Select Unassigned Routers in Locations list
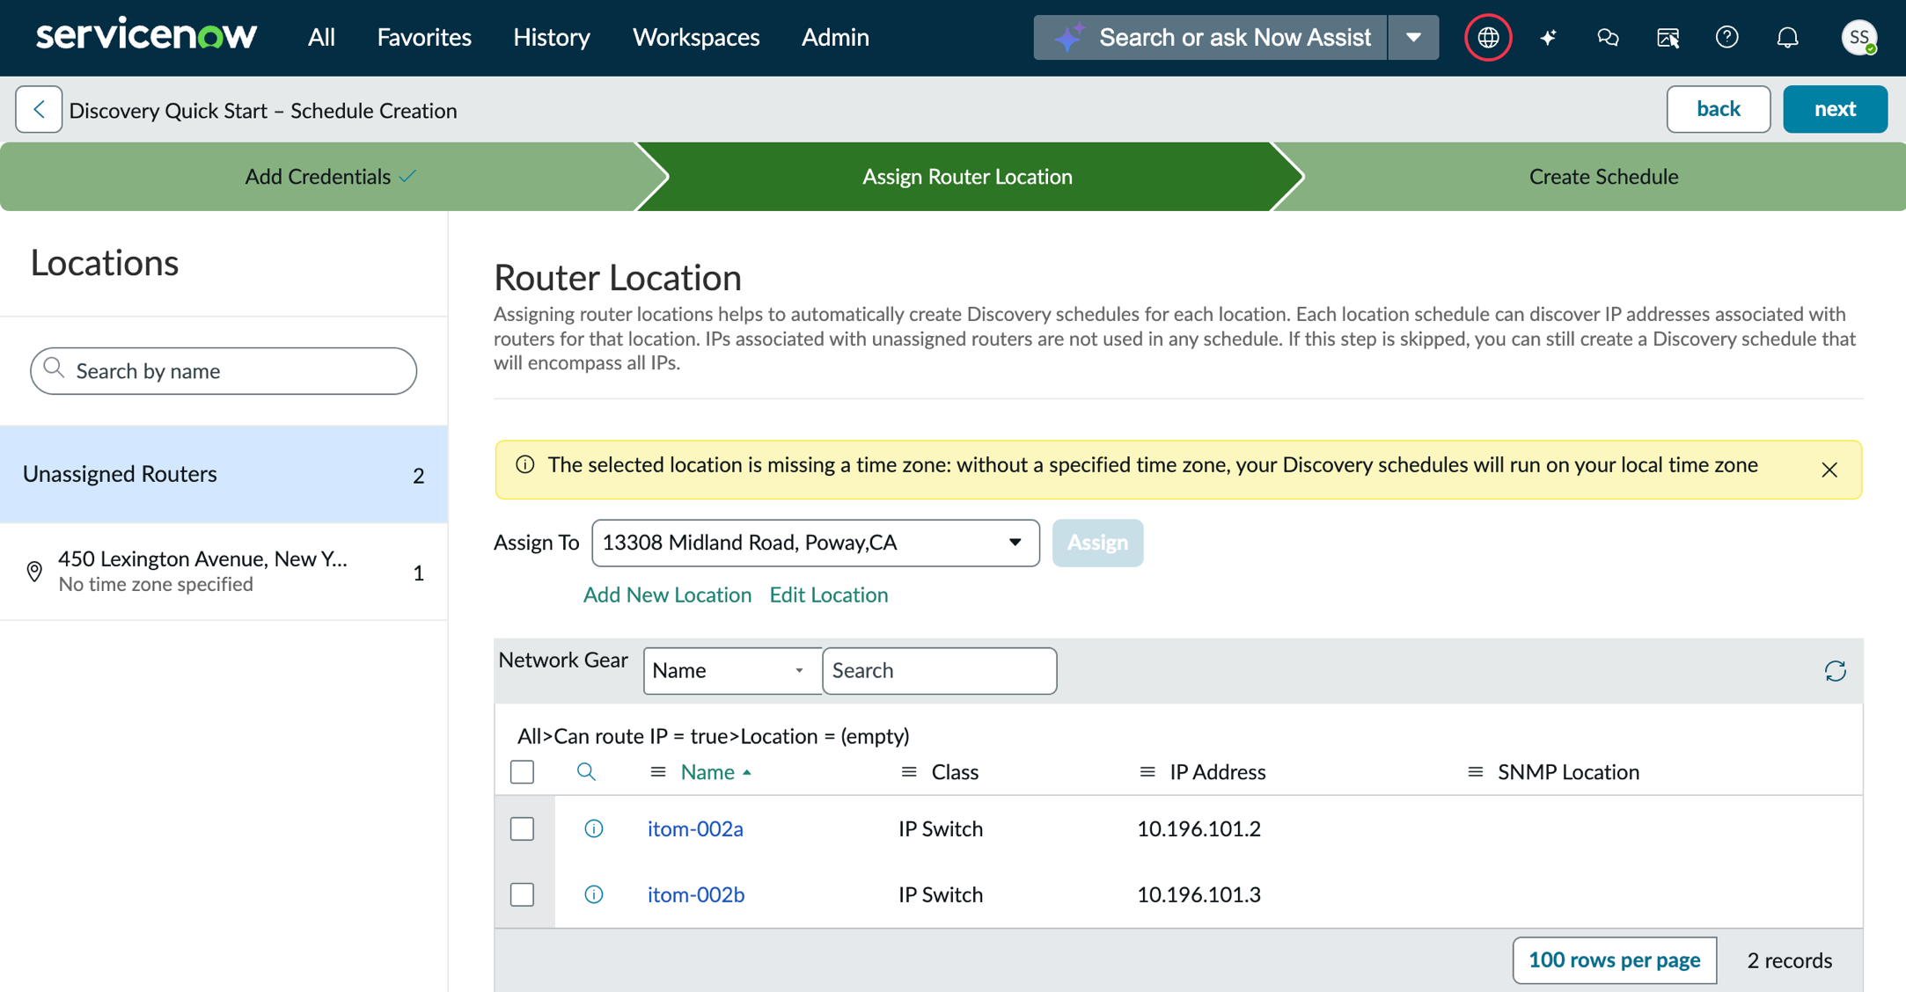 pyautogui.click(x=224, y=475)
